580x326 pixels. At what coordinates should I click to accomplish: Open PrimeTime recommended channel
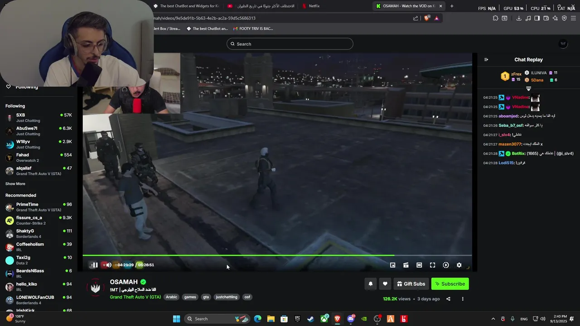point(39,207)
